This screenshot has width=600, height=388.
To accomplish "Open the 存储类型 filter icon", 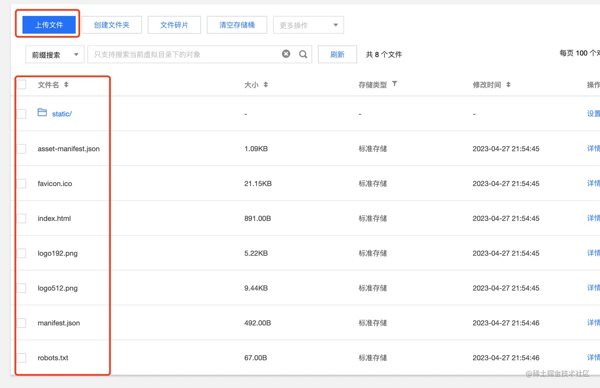I will click(394, 84).
